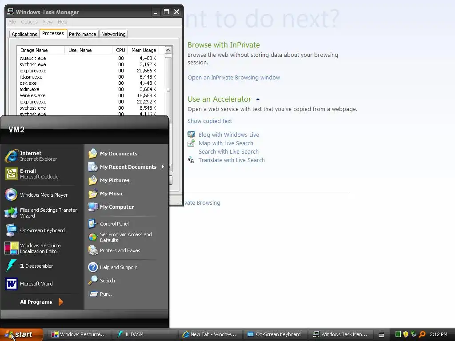The width and height of the screenshot is (455, 341).
Task: Open Printers and Faxes
Action: pos(126,250)
